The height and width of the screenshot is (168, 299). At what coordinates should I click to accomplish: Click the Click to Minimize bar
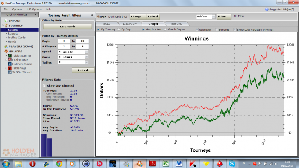point(19,14)
